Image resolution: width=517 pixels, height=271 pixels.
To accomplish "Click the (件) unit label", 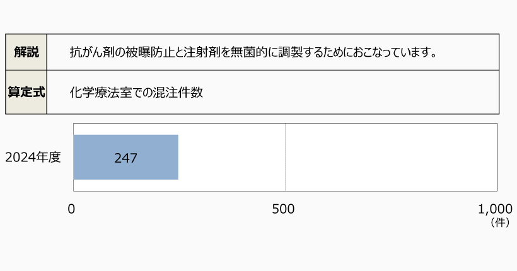I will click(499, 222).
